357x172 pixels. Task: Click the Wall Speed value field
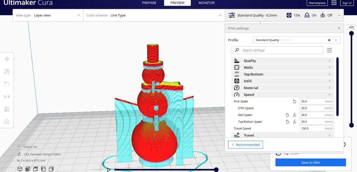[317, 115]
